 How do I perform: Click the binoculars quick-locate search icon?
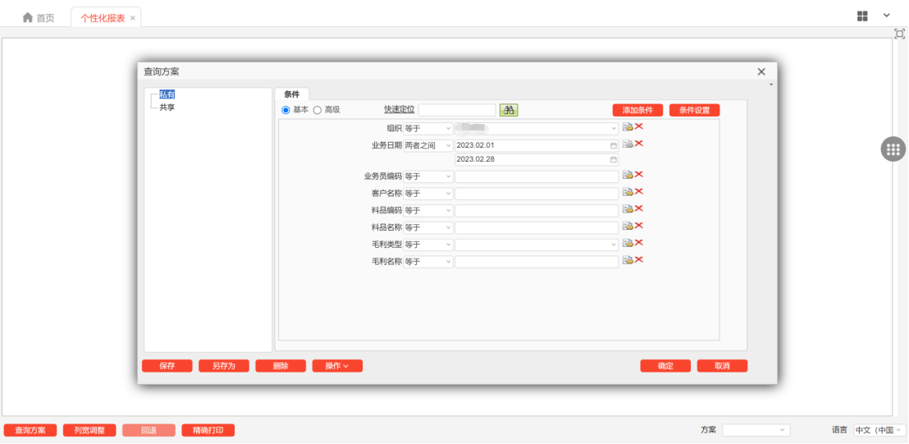509,110
